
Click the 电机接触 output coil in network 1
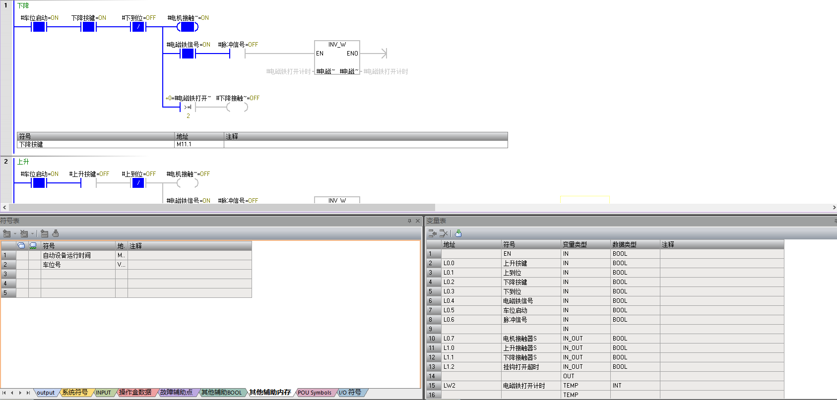(188, 27)
